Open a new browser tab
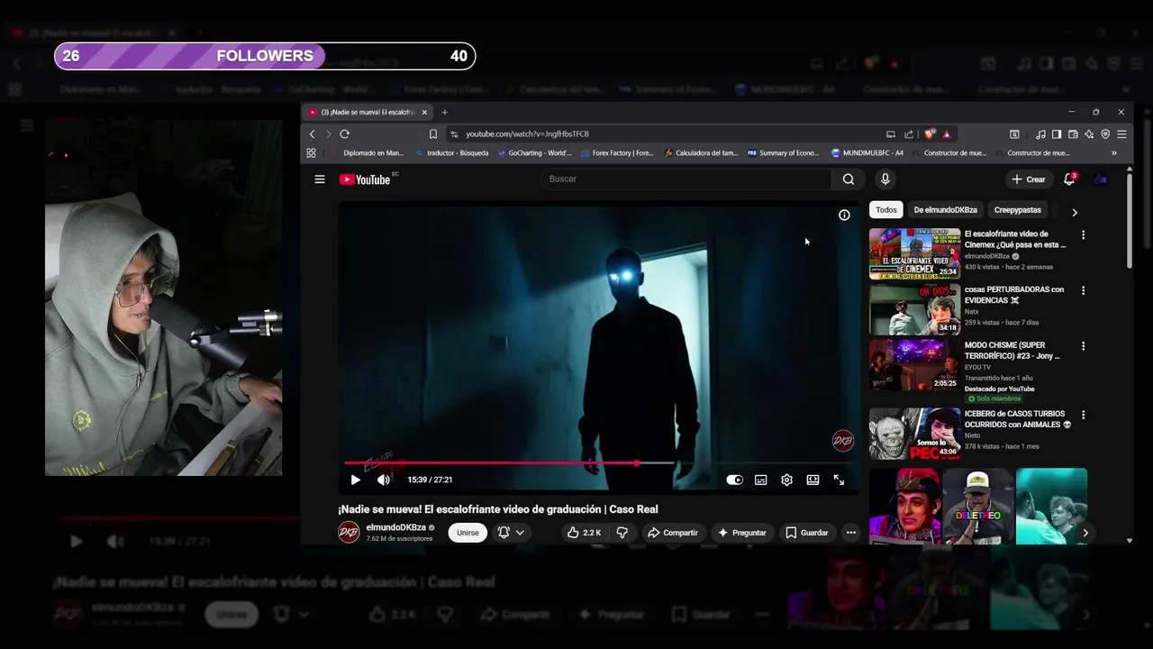Image resolution: width=1153 pixels, height=649 pixels. tap(444, 112)
